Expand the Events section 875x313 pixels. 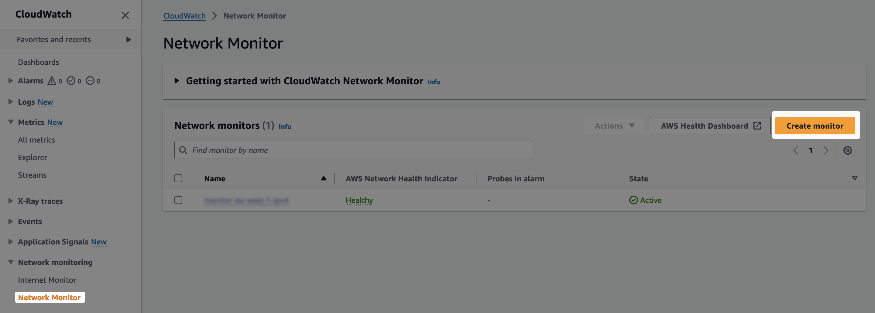(11, 221)
